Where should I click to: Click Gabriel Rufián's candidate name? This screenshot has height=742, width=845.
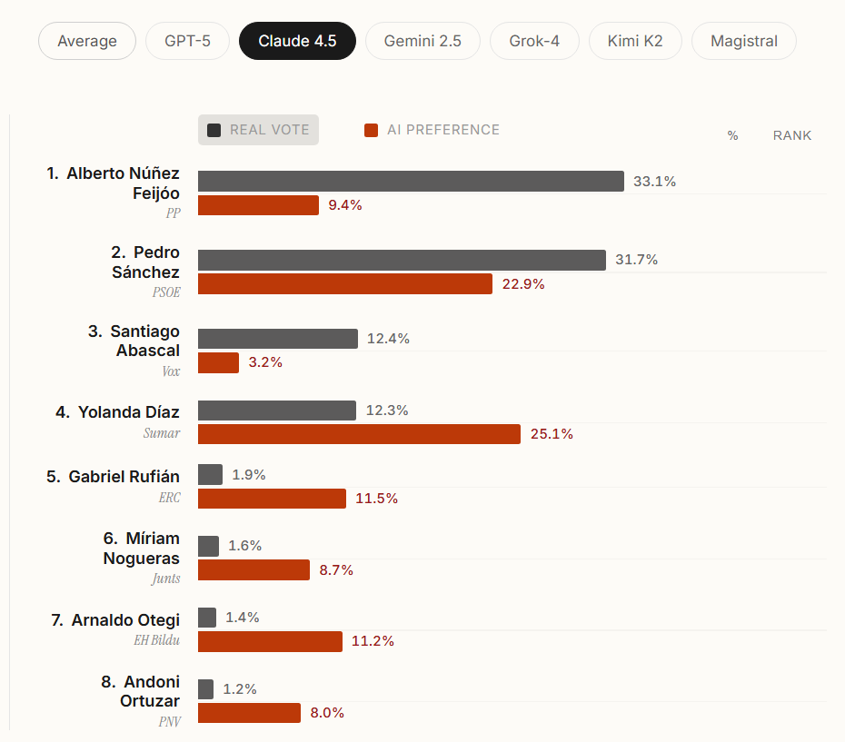tap(114, 476)
